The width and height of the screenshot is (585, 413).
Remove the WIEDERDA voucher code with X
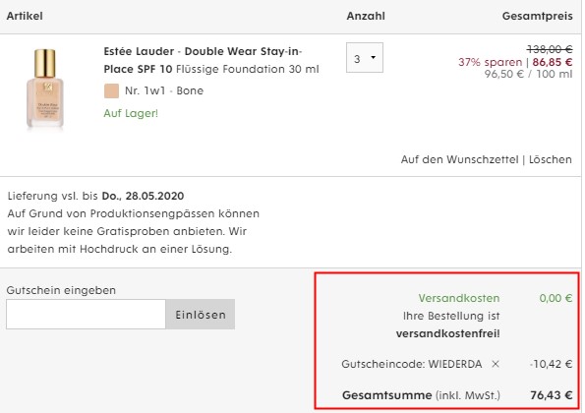[496, 364]
